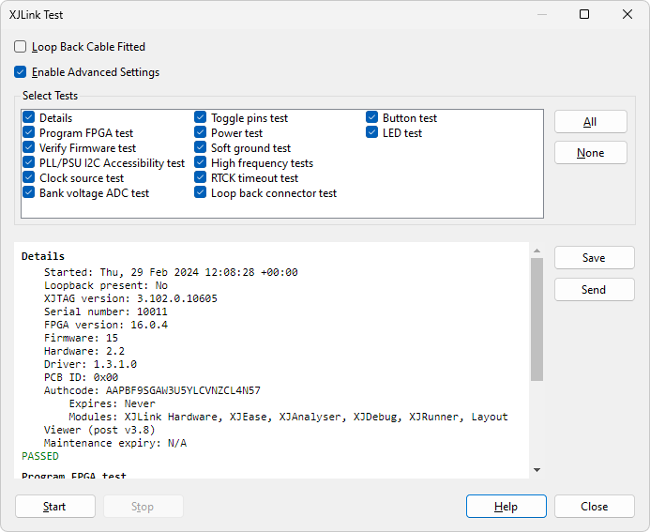Start the XJLink tests
Viewport: 650px width, 532px height.
point(54,507)
